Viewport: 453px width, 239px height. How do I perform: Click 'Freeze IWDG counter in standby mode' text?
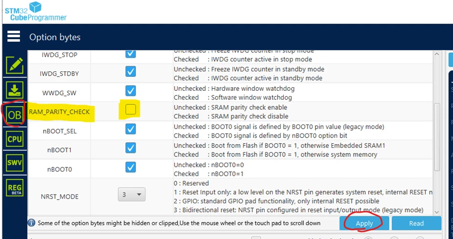pyautogui.click(x=268, y=69)
